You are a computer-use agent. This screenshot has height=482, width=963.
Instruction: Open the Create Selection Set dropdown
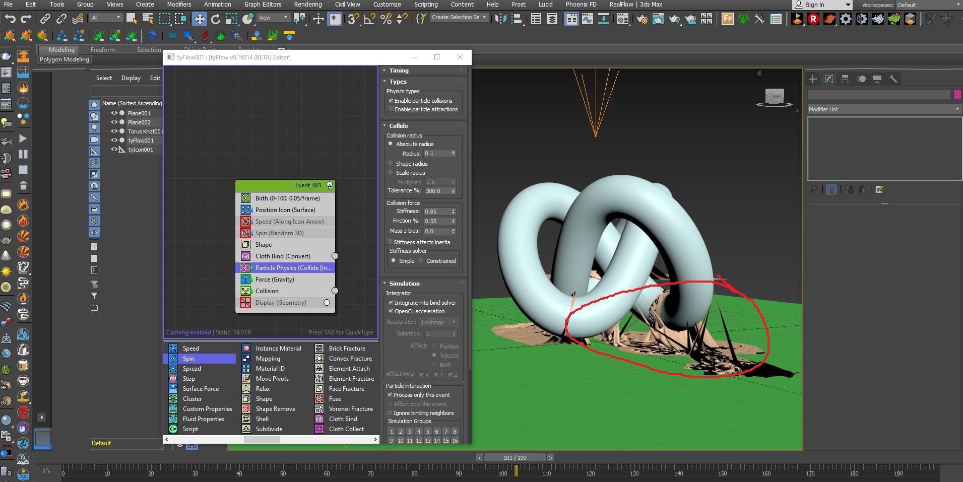[459, 17]
